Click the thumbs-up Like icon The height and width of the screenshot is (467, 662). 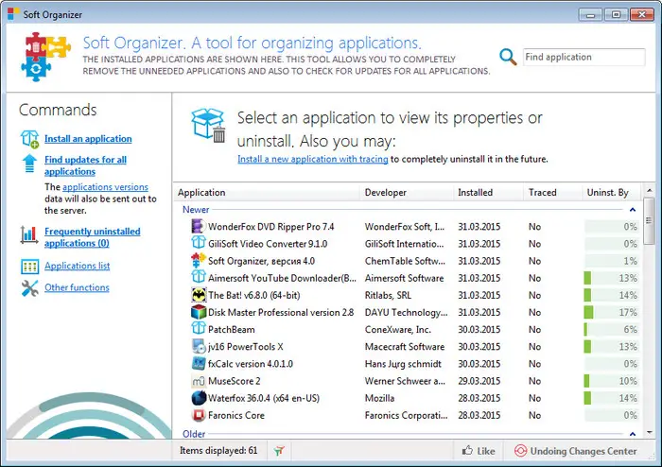[x=467, y=451]
